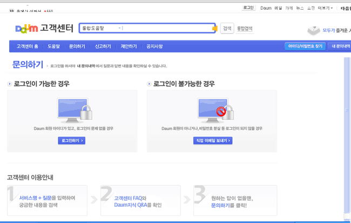351x223 pixels.
Task: Click the 내 문의내역 bold text in subtitle
Action: (86, 66)
